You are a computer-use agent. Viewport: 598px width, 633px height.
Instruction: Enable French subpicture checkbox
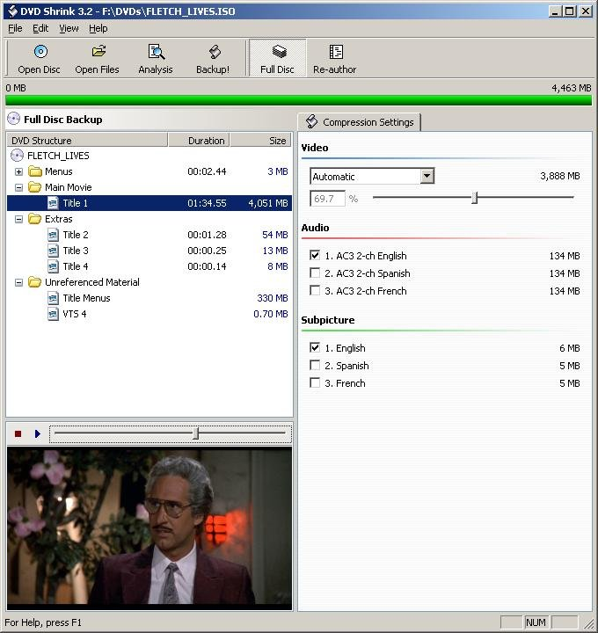point(315,383)
